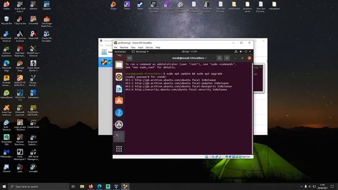Open Minecraft Launcher desktop shortcut

(x=20, y=110)
